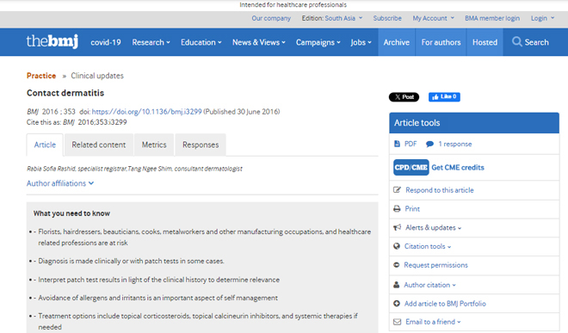The height and width of the screenshot is (333, 568).
Task: Expand Email to a friend options
Action: tap(433, 322)
